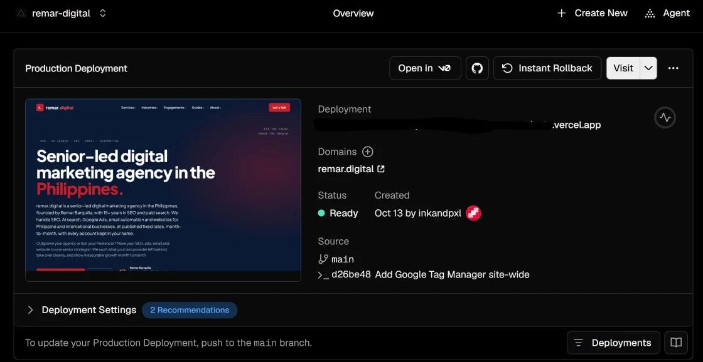Click the Deployment Settings label

pos(89,309)
